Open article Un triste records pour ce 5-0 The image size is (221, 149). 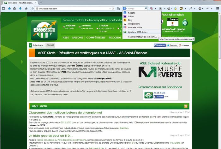click(x=51, y=136)
